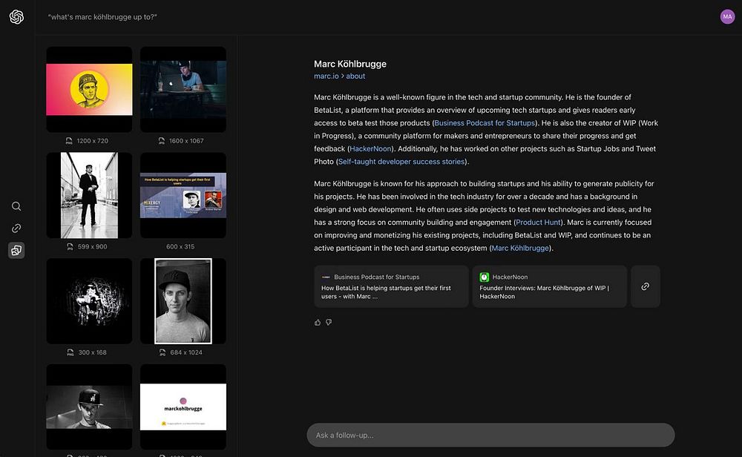
Task: Open the BetaList podcast banner thumbnail
Action: point(183,195)
